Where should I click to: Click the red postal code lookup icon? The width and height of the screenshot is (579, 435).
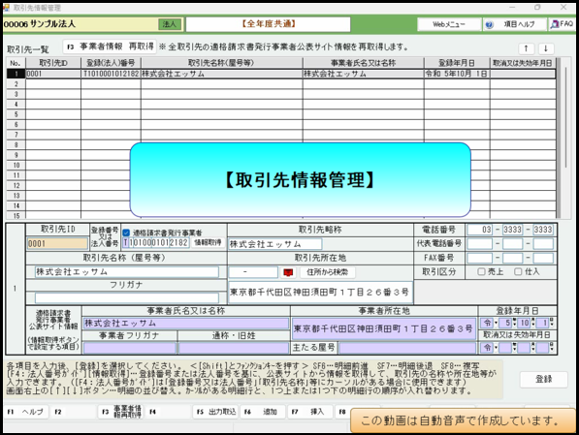point(288,272)
